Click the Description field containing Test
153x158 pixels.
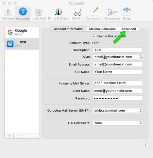[118, 50]
